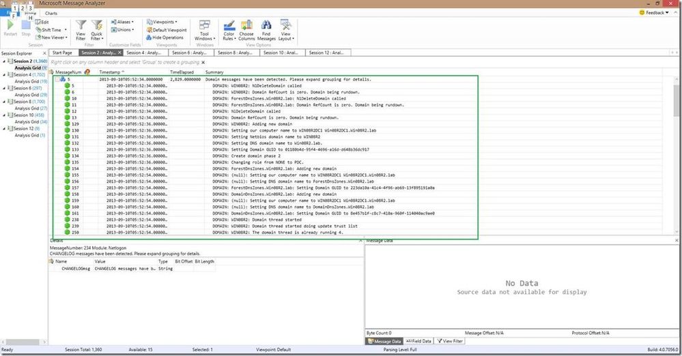Click the Session 2 icon in Session Explorer
682x356 pixels.
10,61
